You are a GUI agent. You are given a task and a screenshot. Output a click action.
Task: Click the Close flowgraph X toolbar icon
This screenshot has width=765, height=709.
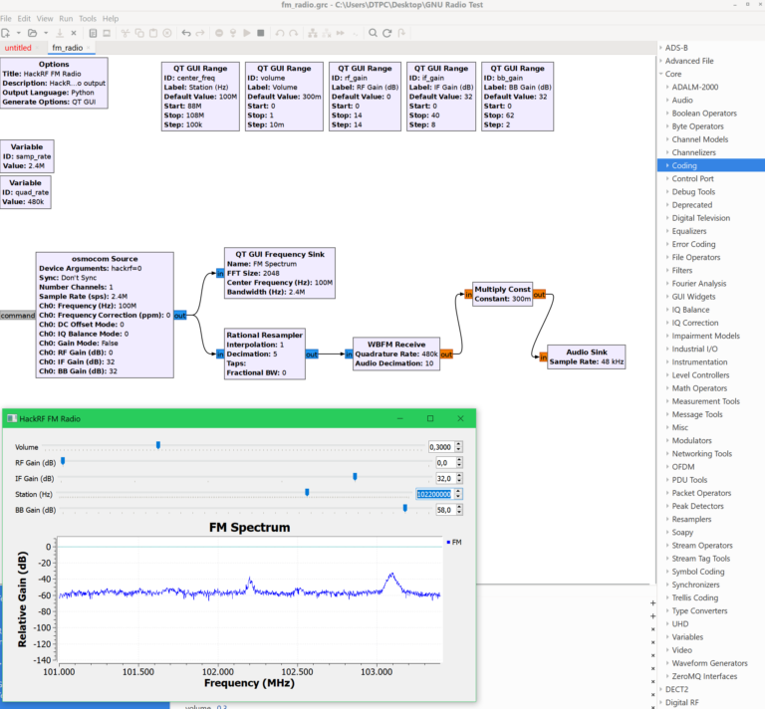click(x=74, y=33)
